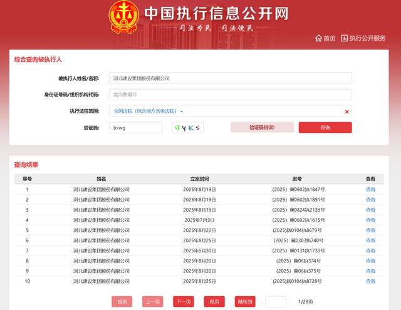401x310 pixels.
Task: Click the 中国执行信息公开网 site title
Action: [216, 13]
